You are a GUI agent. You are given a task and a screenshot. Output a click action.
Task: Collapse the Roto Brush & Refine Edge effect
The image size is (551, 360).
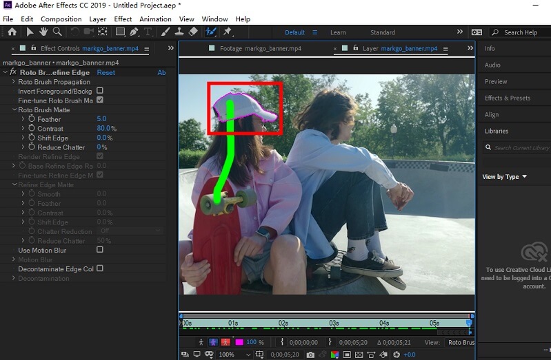click(5, 72)
